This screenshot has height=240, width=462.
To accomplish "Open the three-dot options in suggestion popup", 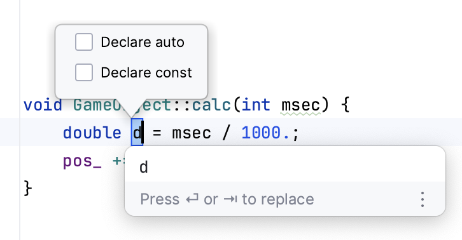I will (423, 199).
